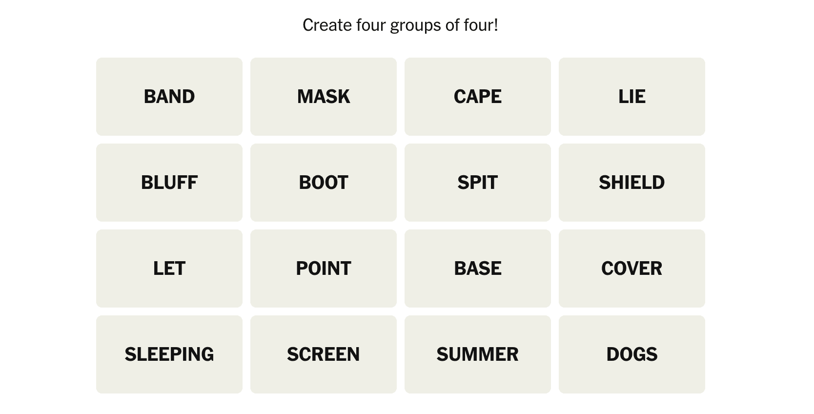Pick the CAPE tile
The width and height of the screenshot is (814, 414).
(478, 97)
